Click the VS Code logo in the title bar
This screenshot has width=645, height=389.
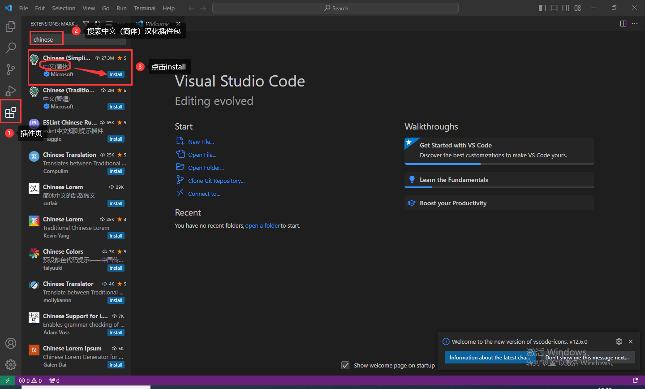click(x=8, y=8)
